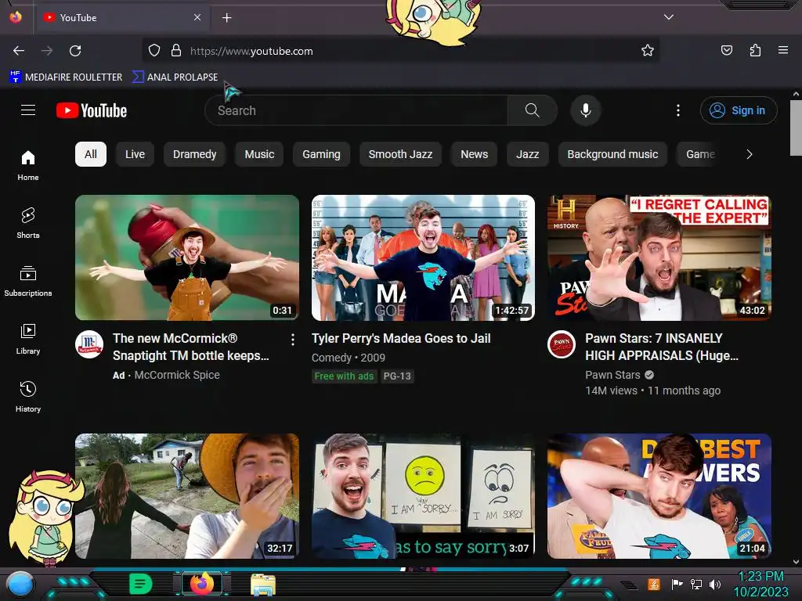Go back using the browser back arrow
Screen dimensions: 802x601
pos(19,51)
